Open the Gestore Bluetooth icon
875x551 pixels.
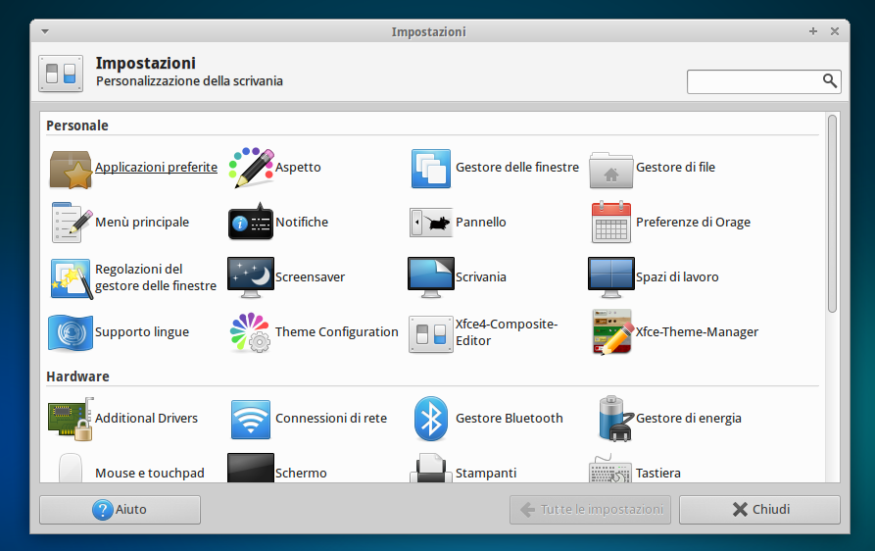(x=431, y=419)
